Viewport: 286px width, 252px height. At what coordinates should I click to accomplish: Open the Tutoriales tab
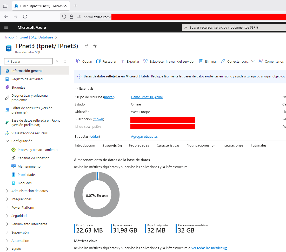pyautogui.click(x=258, y=145)
